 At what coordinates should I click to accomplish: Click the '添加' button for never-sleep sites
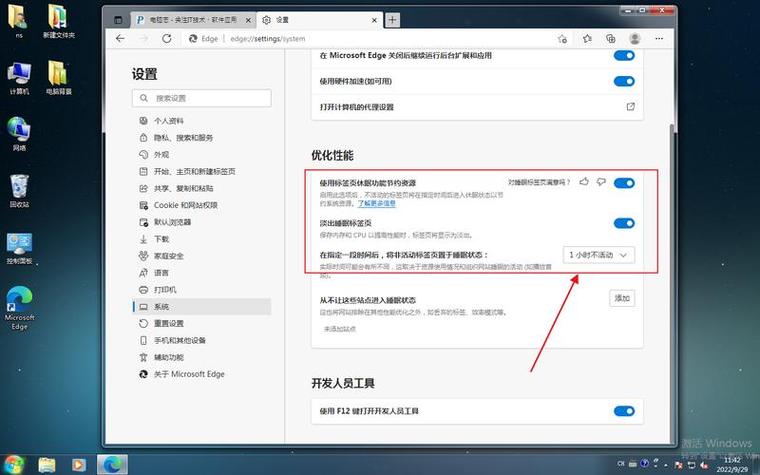[622, 298]
